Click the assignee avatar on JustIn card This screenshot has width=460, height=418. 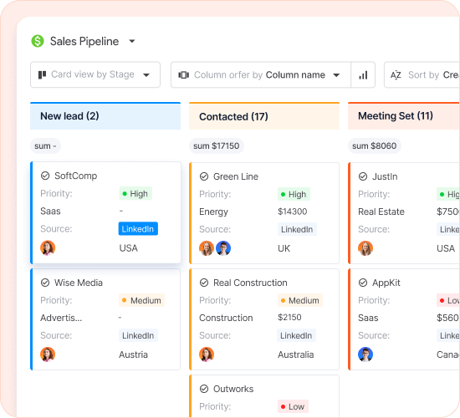(x=365, y=248)
